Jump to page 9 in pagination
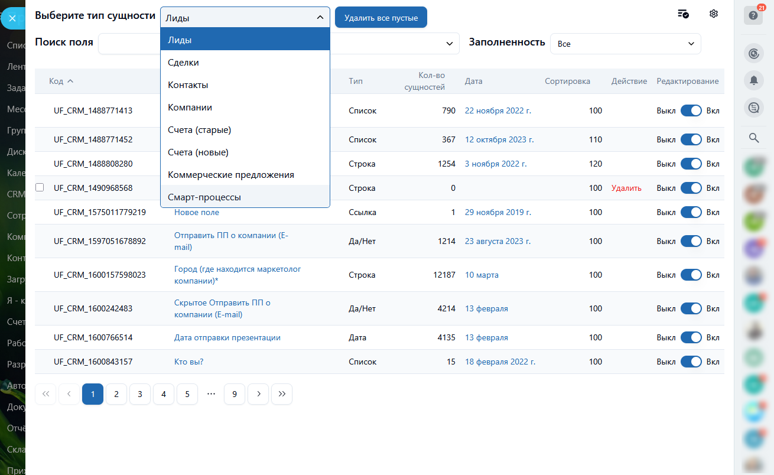Screen dimensions: 774x475 [235, 394]
